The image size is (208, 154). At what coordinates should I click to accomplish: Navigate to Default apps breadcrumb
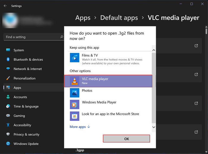coord(119,18)
